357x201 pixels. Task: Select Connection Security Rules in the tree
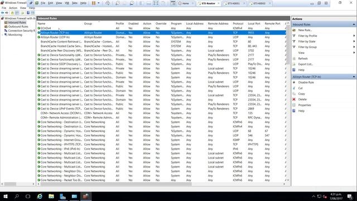[22, 31]
